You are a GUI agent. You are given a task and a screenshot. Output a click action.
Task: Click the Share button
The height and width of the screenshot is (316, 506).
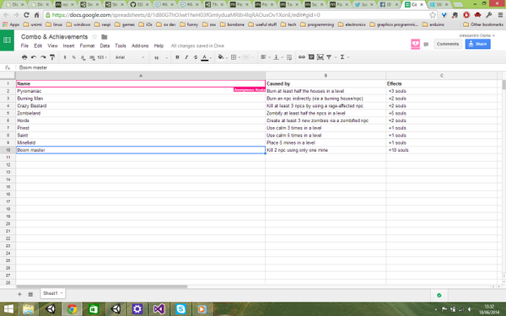pyautogui.click(x=477, y=44)
